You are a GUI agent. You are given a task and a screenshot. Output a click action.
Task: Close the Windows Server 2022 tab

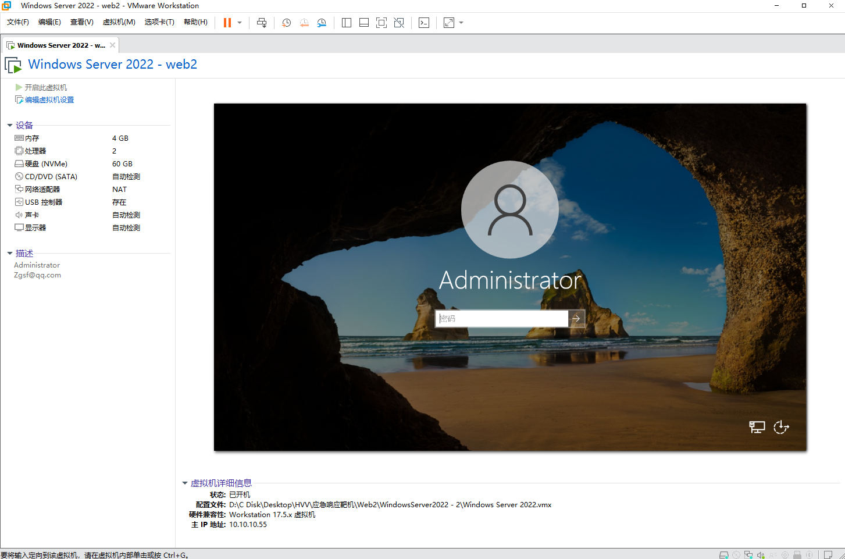click(x=112, y=45)
